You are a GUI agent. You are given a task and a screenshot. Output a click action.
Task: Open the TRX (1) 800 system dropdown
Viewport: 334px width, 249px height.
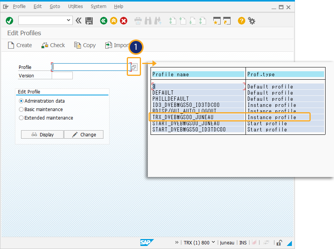click(199, 242)
